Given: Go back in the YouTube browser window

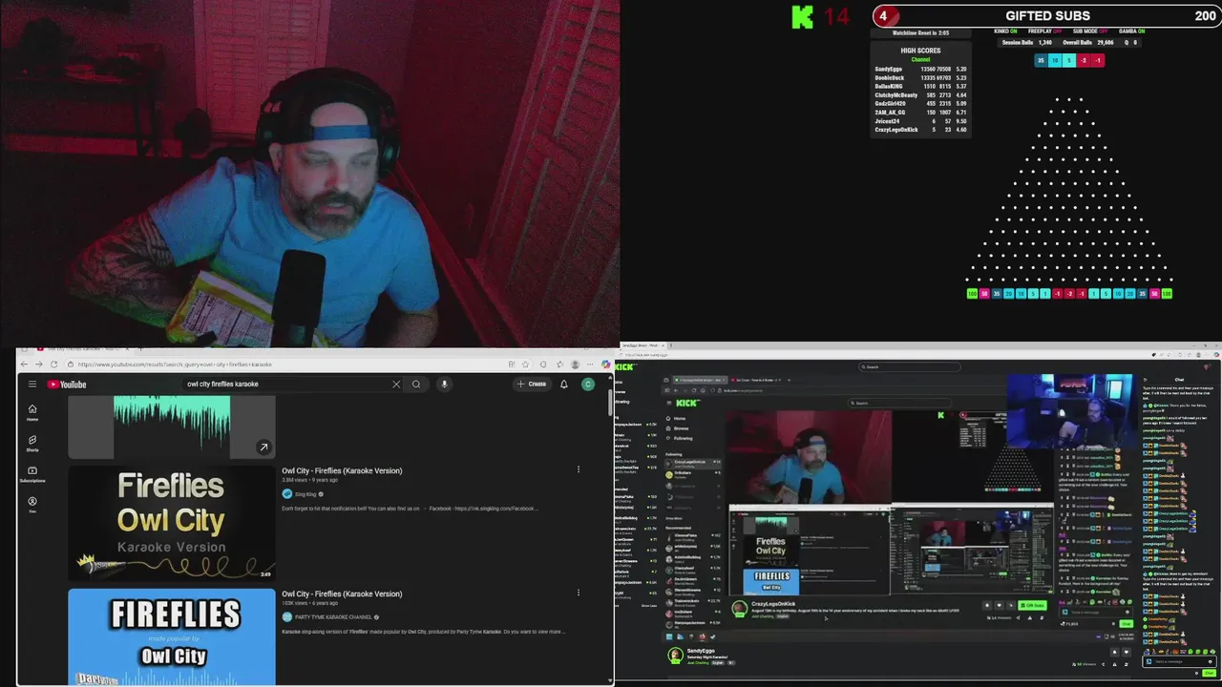Looking at the screenshot, I should pos(26,364).
